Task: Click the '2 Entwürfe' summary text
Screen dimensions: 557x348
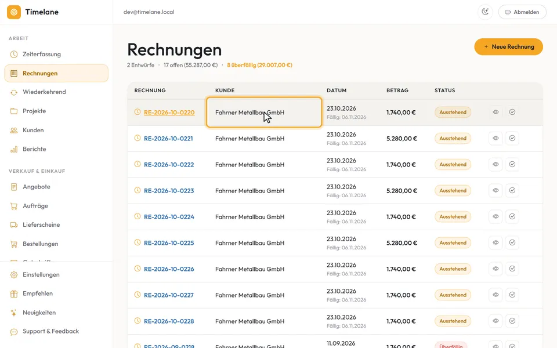Action: [x=140, y=65]
